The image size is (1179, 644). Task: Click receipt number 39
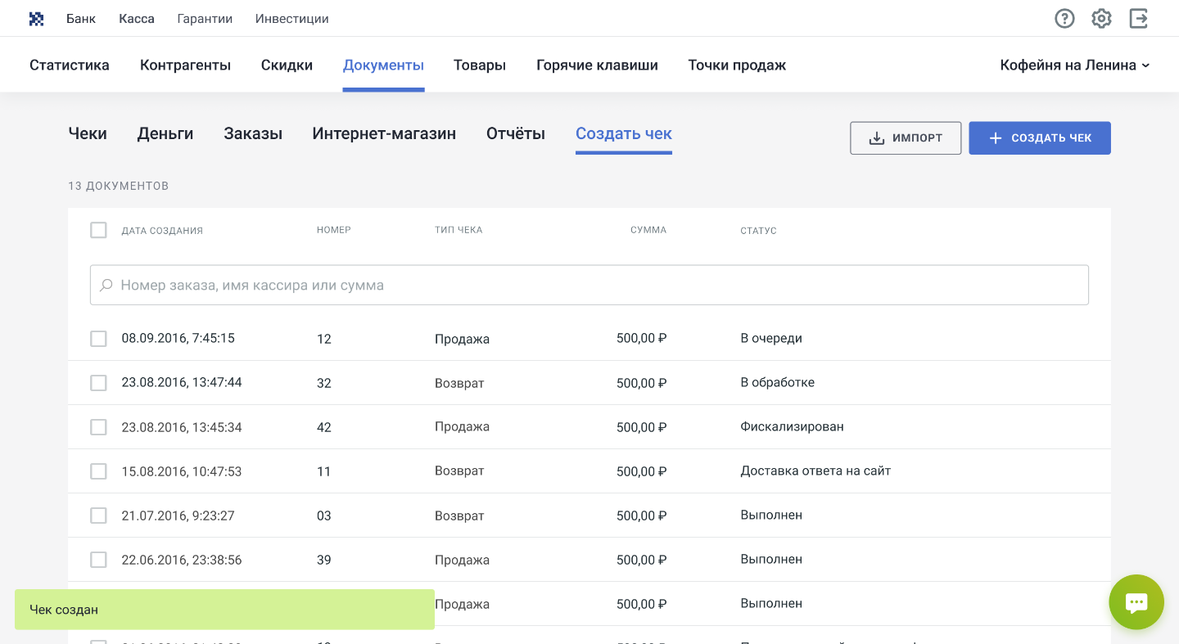point(324,560)
